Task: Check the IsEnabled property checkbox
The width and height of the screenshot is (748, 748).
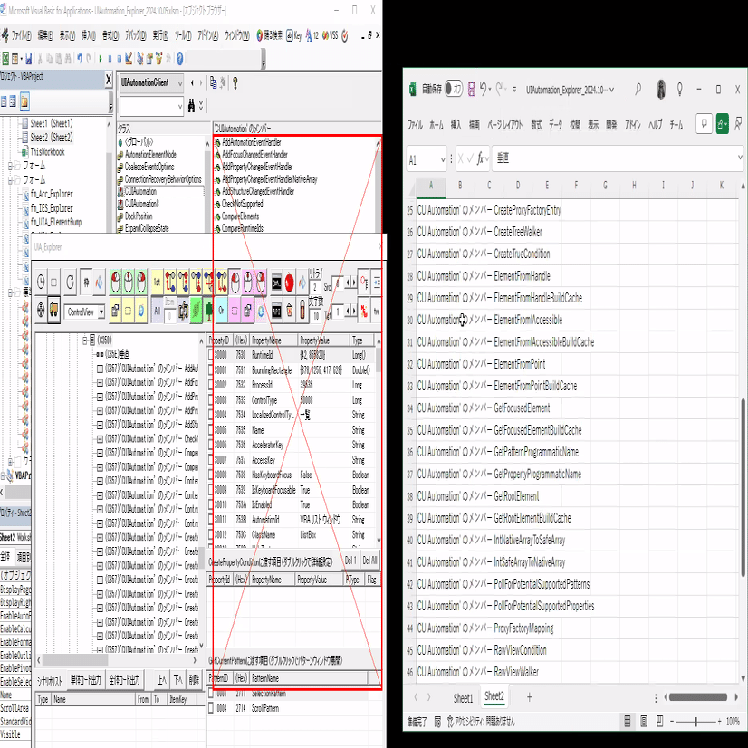Action: click(211, 504)
